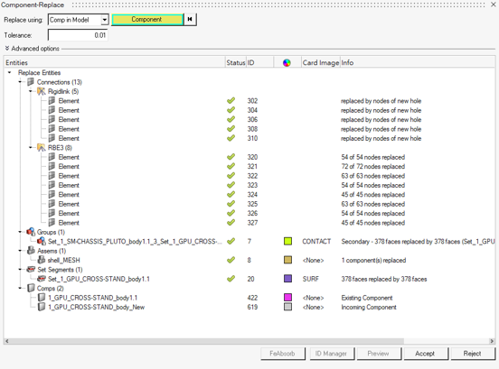Click the Reject button

click(x=473, y=354)
